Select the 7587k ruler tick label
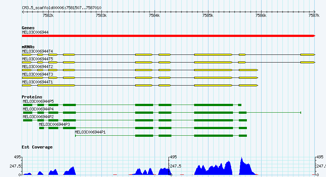 (x=314, y=16)
